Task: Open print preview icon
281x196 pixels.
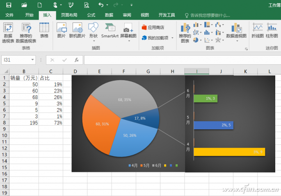Action: (87, 5)
